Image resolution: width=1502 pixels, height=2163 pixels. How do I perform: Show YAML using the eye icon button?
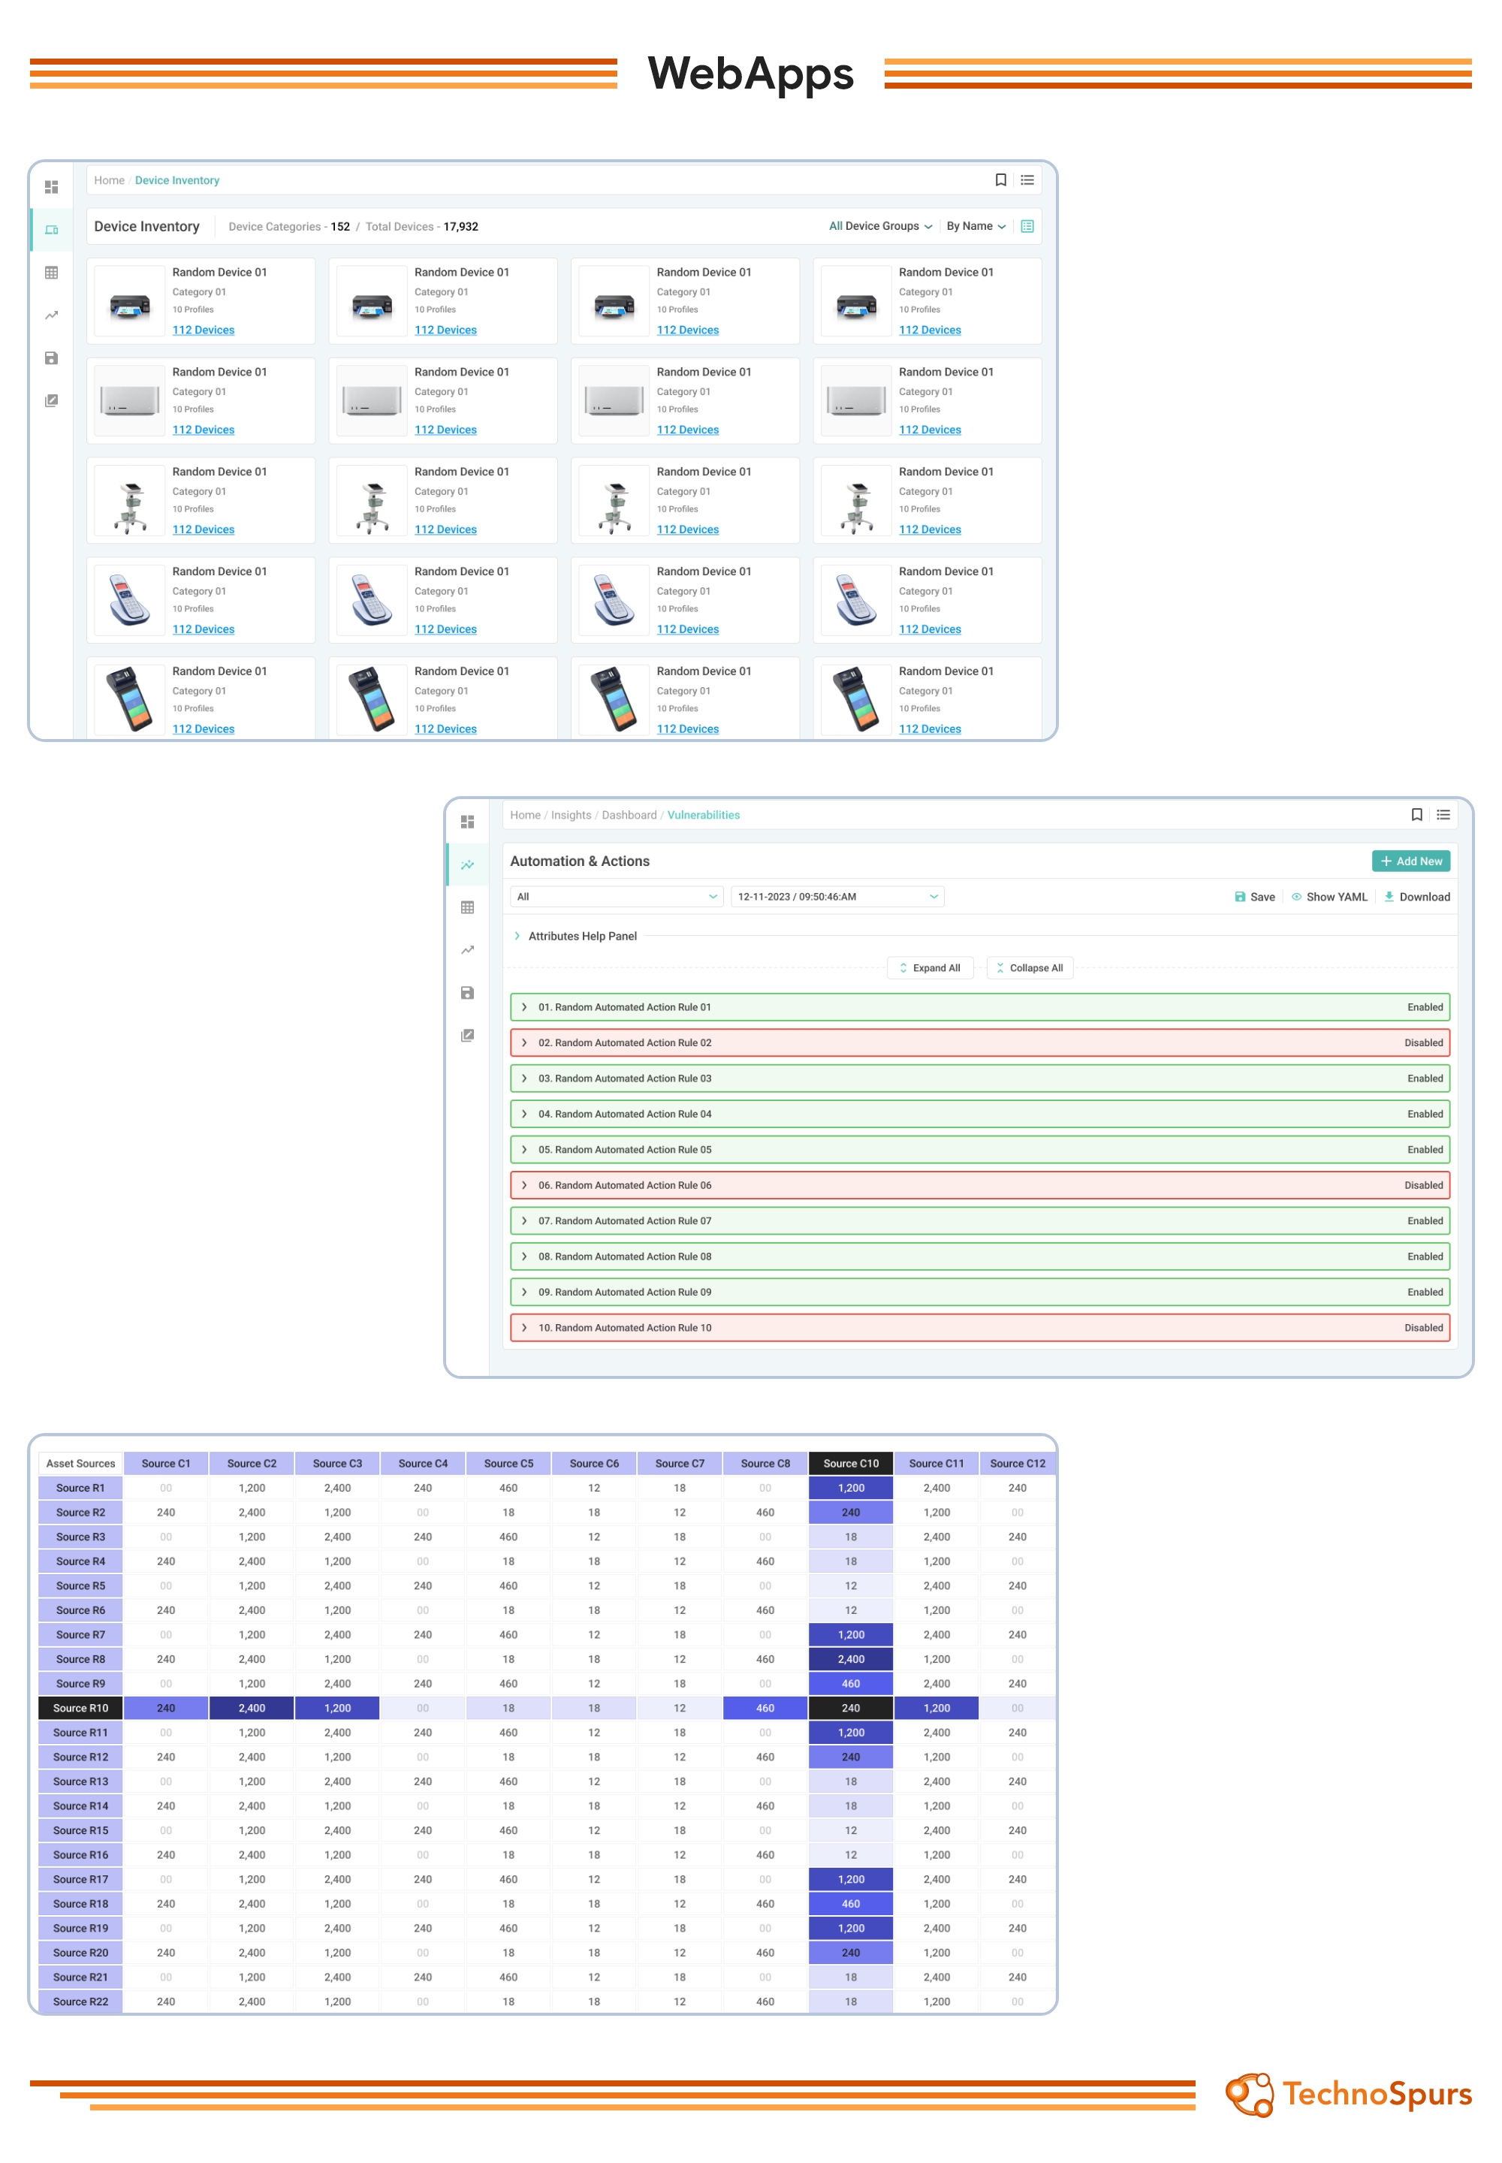tap(1329, 897)
